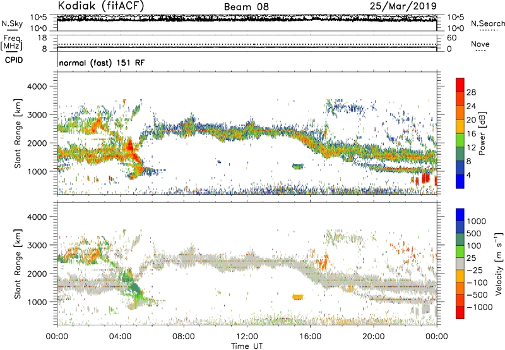This screenshot has height=350, width=505.
Task: Click the date 25/Mar/2019
Action: tap(403, 6)
